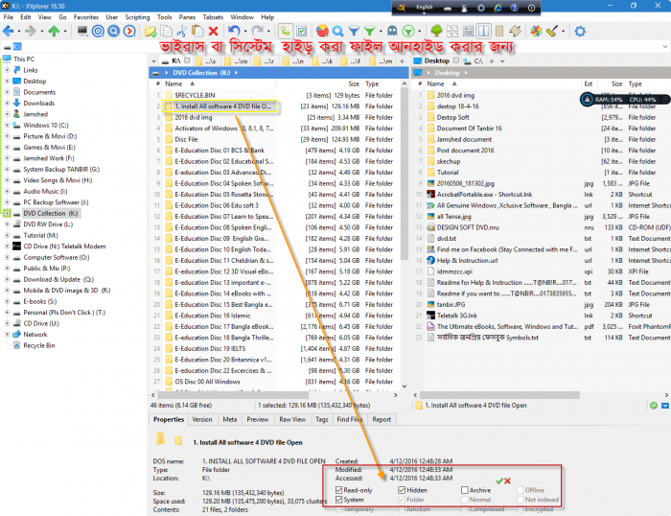The image size is (671, 516).
Task: Go up one level with green Up arrow
Action: point(54,31)
